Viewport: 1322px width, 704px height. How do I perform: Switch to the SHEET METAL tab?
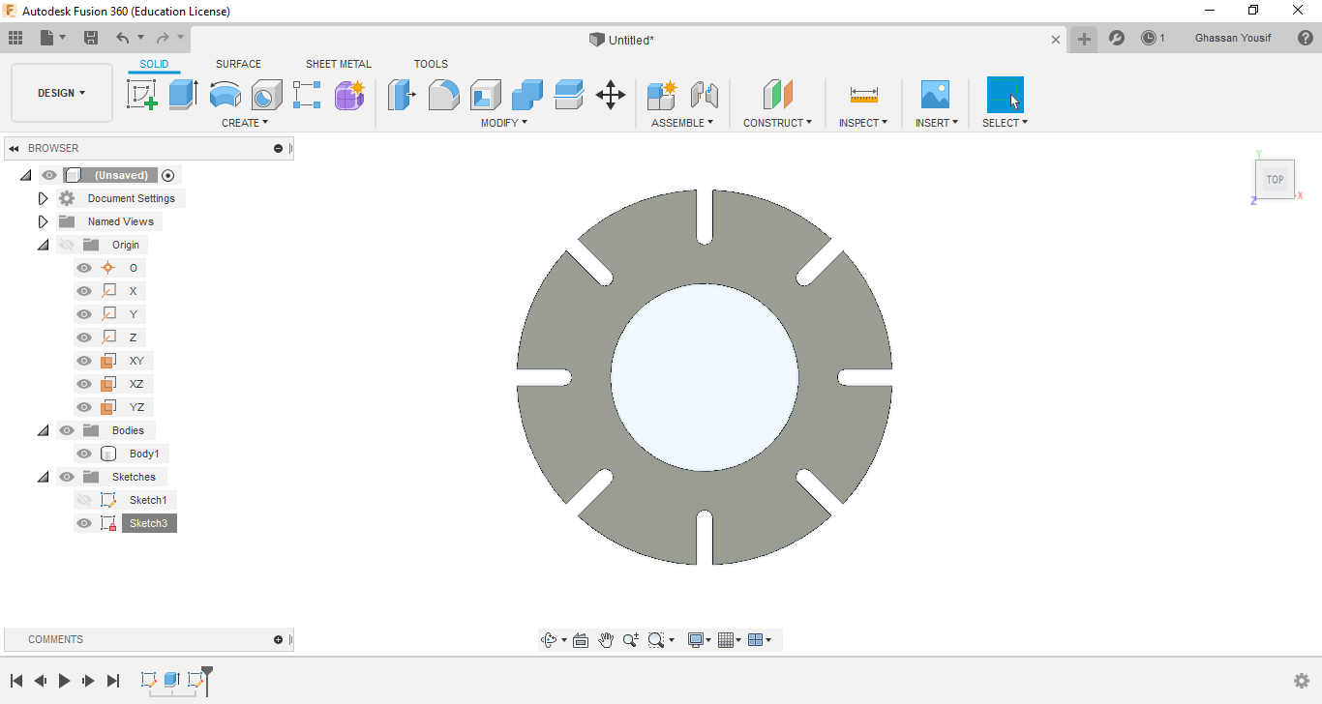tap(339, 64)
